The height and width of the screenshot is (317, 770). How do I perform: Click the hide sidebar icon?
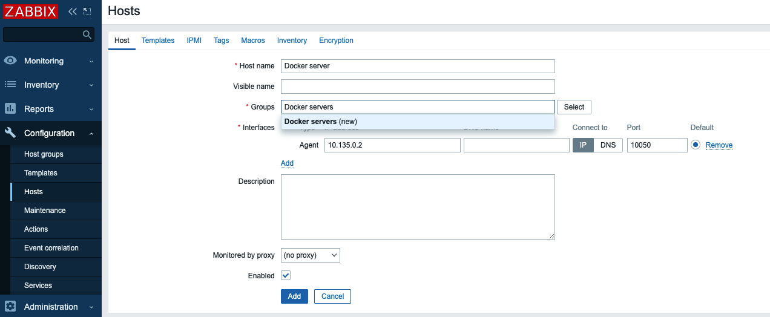point(87,11)
